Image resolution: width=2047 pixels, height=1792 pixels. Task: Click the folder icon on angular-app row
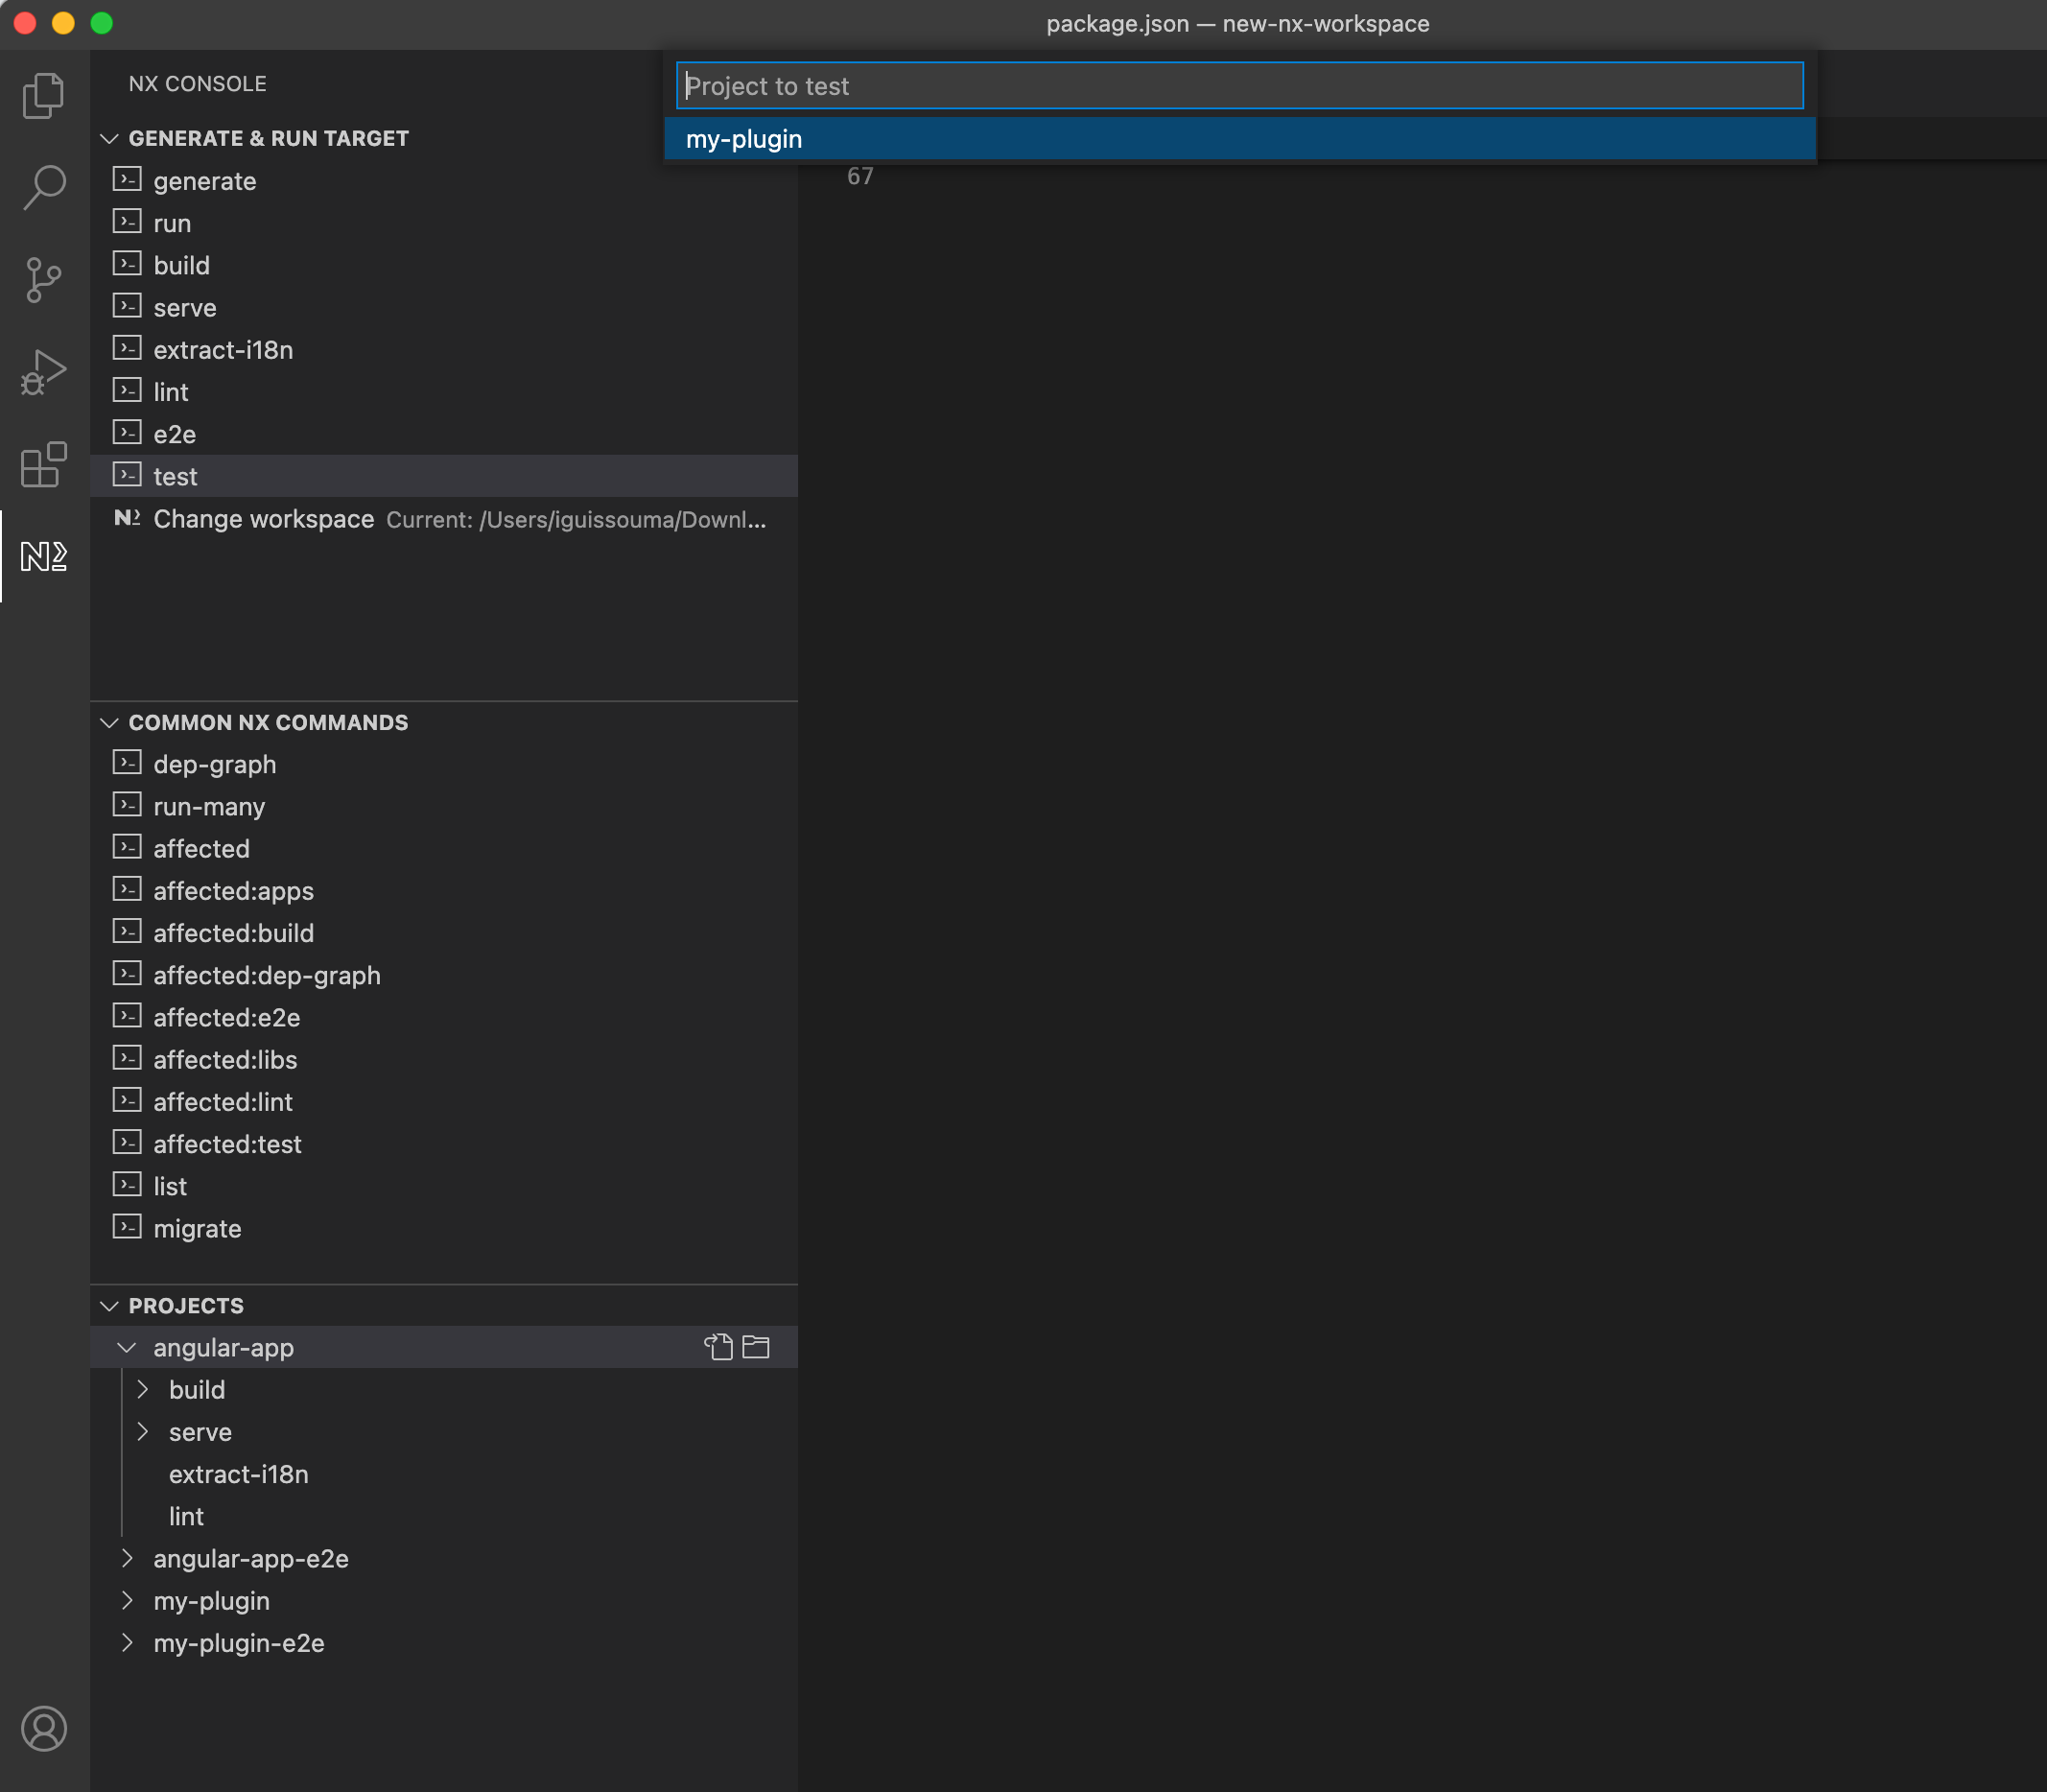755,1347
